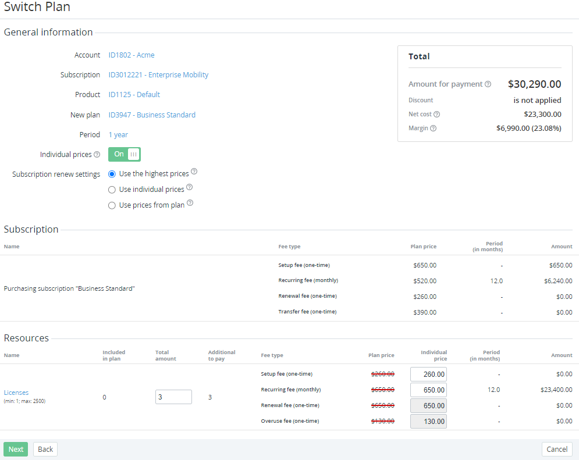Edit the Setup fee individual price field
Viewport: 579px width, 460px height.
(428, 375)
